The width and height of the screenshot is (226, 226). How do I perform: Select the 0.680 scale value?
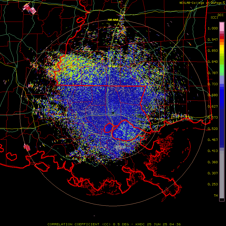[x=213, y=95]
